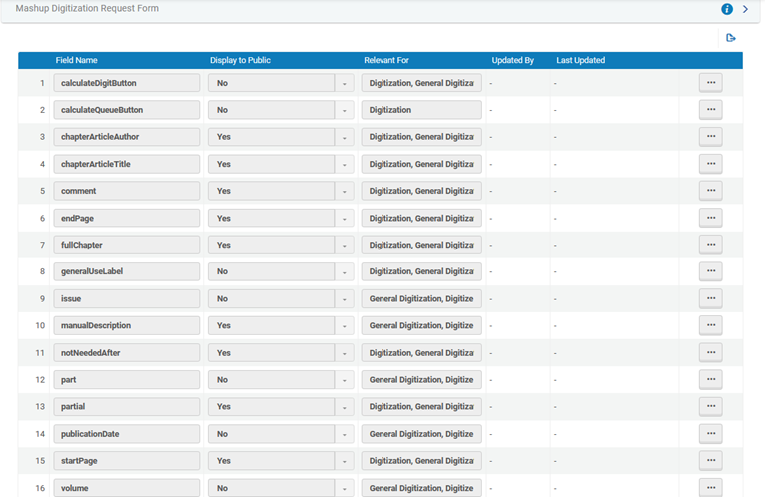The image size is (766, 498).
Task: Click Relevant For field of volume row
Action: coord(421,488)
